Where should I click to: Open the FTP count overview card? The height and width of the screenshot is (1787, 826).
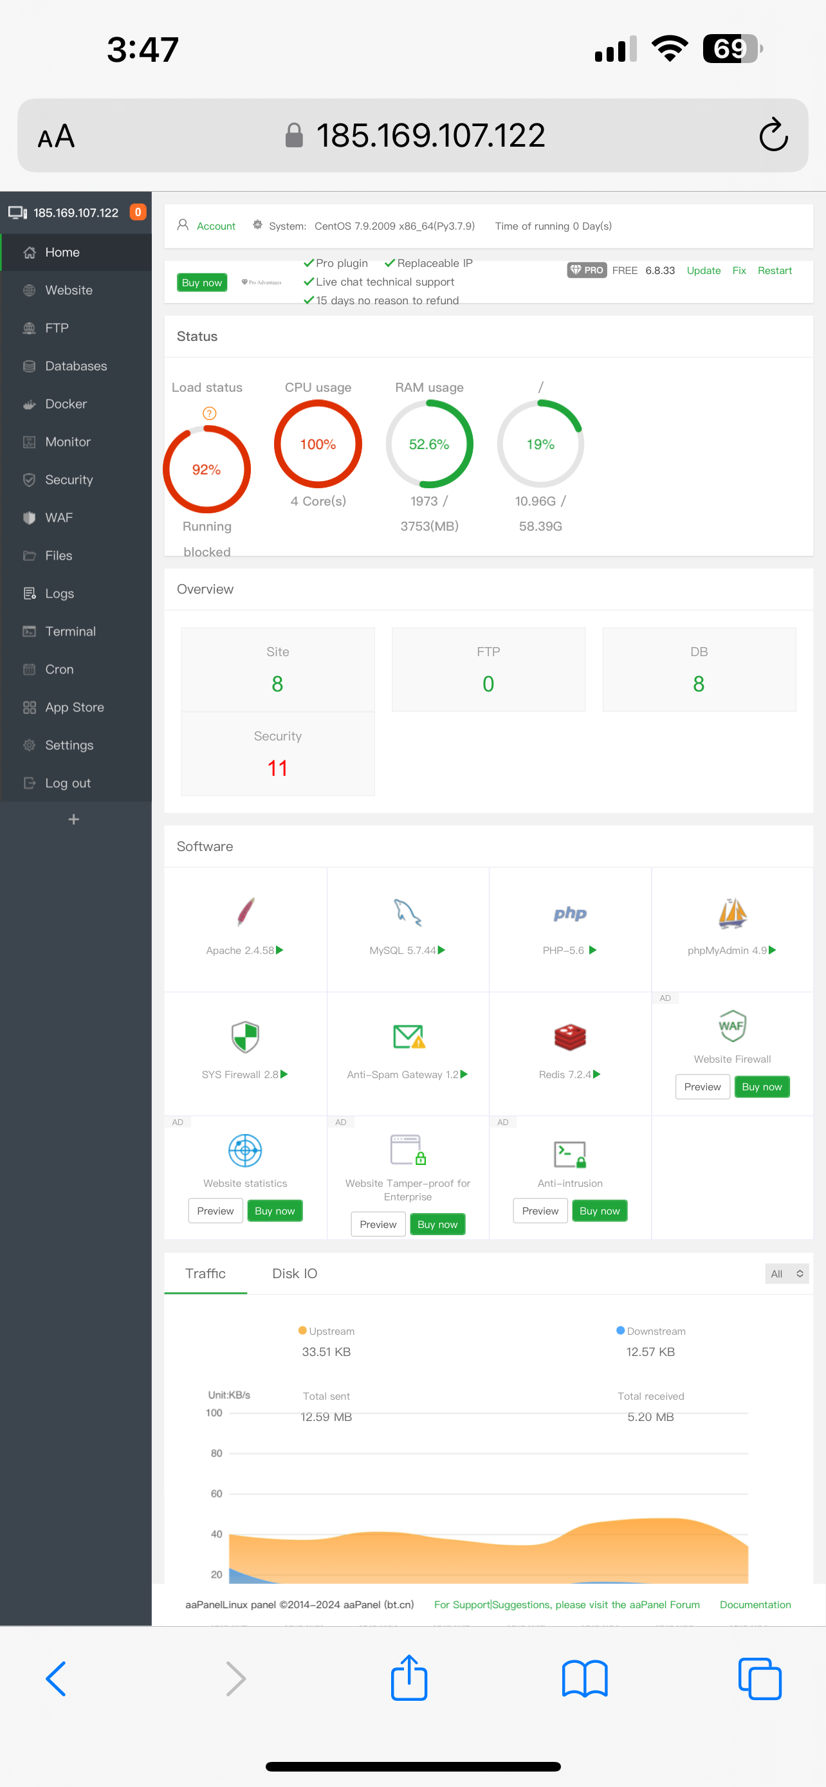tap(489, 670)
